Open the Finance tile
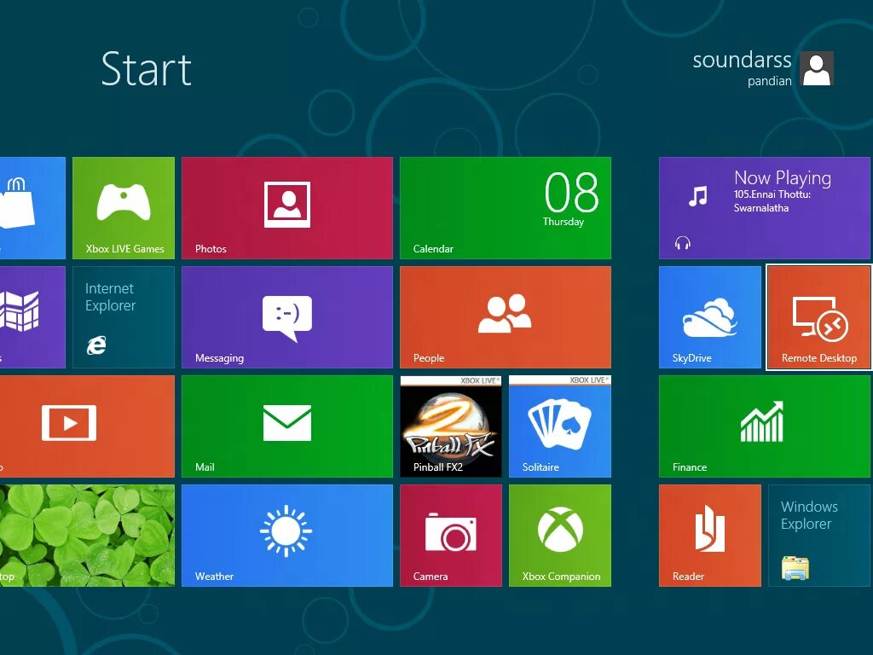This screenshot has height=655, width=873. click(x=765, y=426)
